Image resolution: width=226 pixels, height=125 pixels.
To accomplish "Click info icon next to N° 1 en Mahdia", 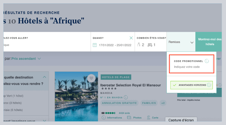I will (x=126, y=97).
